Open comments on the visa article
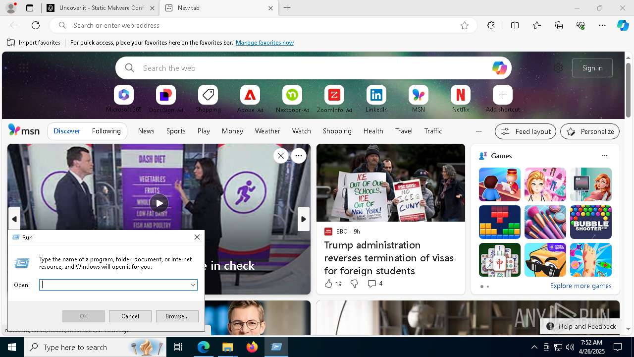This screenshot has width=634, height=357. click(x=375, y=284)
